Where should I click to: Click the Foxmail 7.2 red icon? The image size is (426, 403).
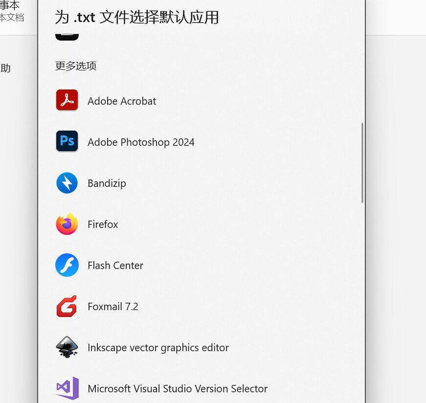tap(67, 306)
